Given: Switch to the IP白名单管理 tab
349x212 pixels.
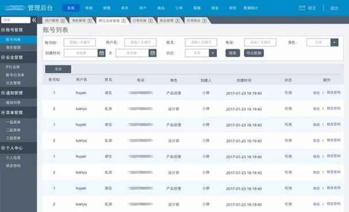Looking at the screenshot, I should (109, 21).
